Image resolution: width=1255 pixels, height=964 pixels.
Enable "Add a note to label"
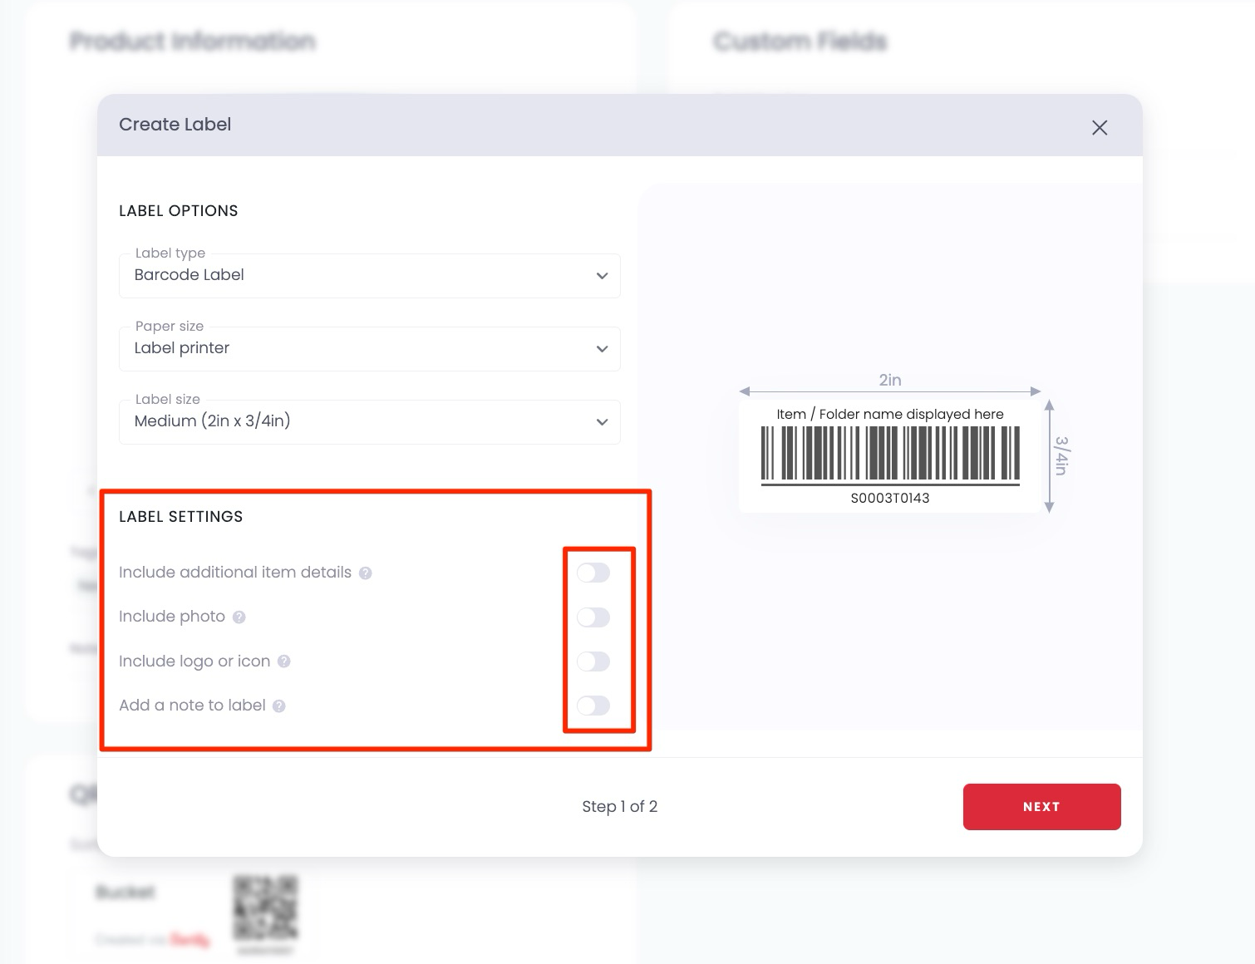[593, 705]
